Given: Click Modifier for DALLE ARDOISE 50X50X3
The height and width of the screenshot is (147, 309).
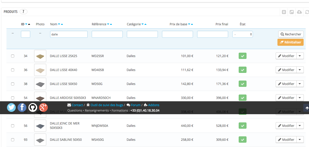Looking at the screenshot, I should tap(286, 98).
